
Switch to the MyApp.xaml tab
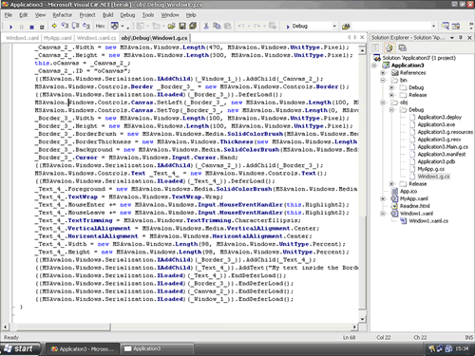coord(58,38)
